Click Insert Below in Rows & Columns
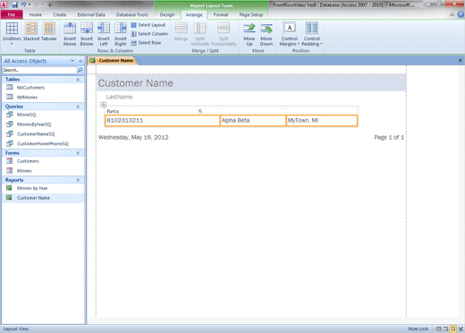 [87, 34]
